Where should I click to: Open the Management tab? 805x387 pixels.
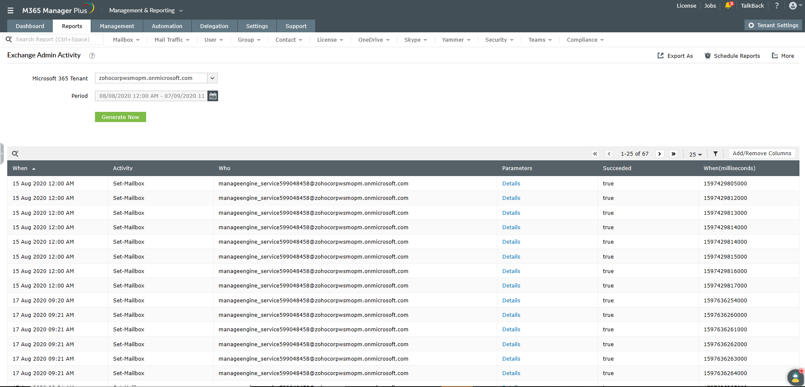117,26
